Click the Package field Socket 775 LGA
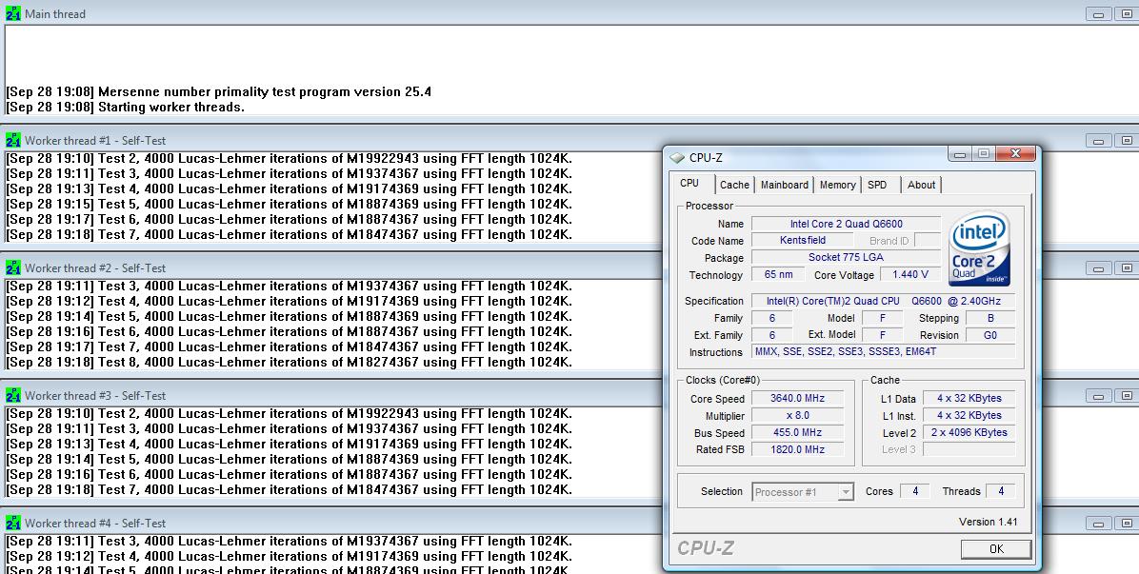This screenshot has width=1139, height=574. pos(847,258)
